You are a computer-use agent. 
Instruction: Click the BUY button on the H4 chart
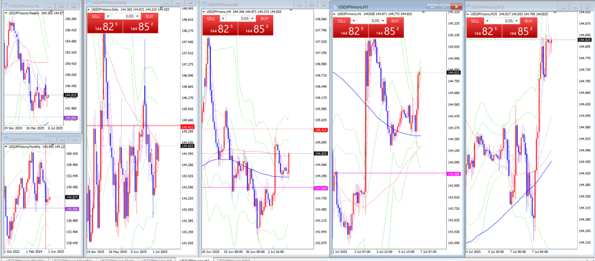tap(265, 18)
